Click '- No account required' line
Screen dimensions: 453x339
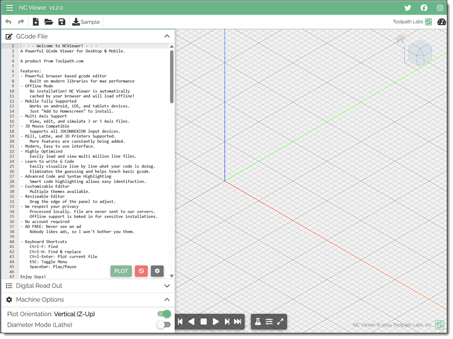pos(45,222)
